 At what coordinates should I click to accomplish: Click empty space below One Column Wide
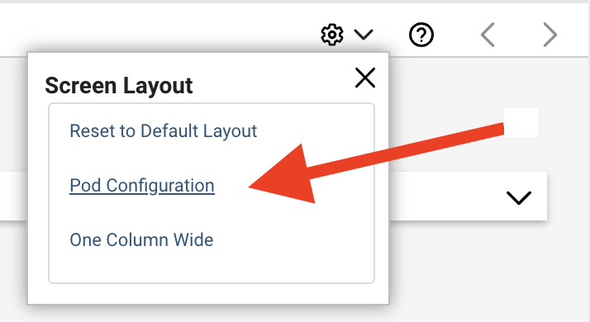(212, 267)
